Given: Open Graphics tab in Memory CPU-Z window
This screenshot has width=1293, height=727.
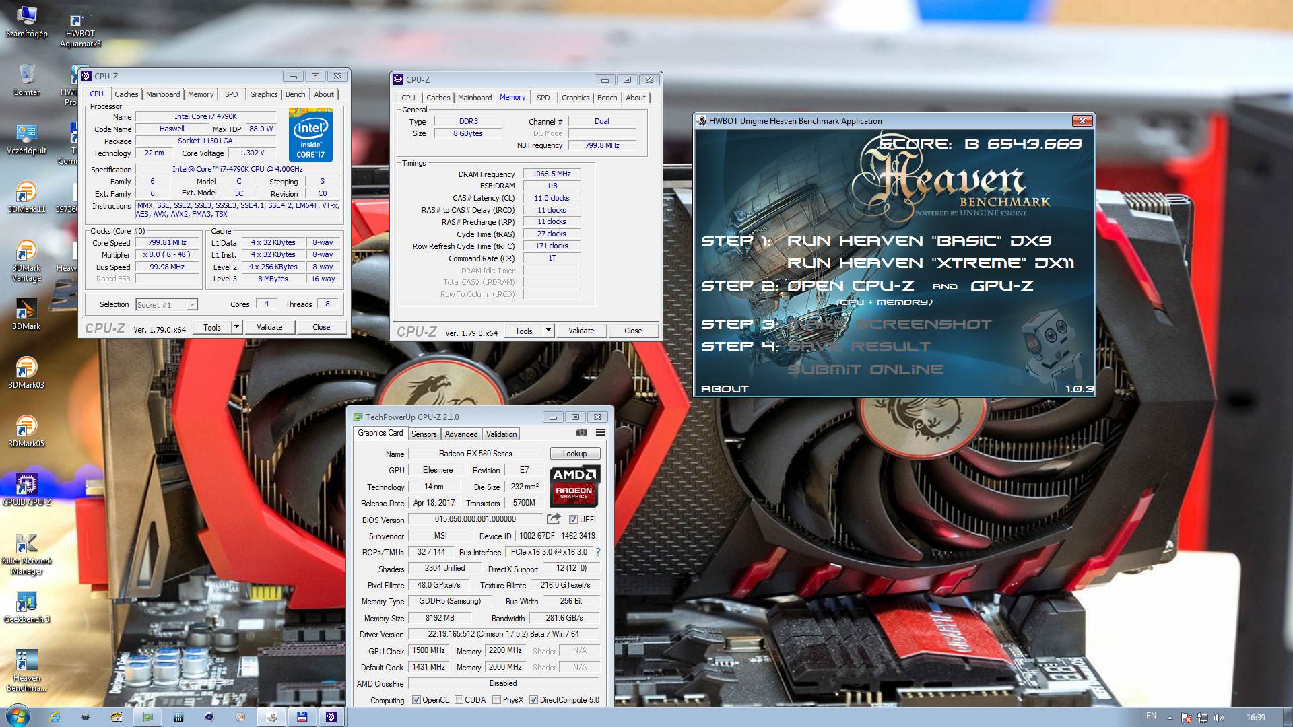Looking at the screenshot, I should point(576,98).
